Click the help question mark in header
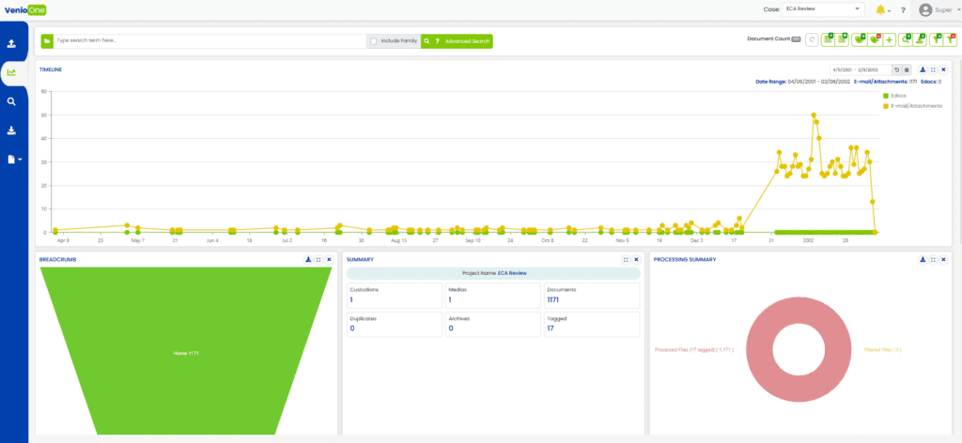This screenshot has height=443, width=962. click(x=903, y=10)
